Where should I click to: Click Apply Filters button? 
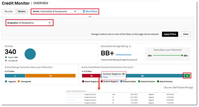point(170,34)
